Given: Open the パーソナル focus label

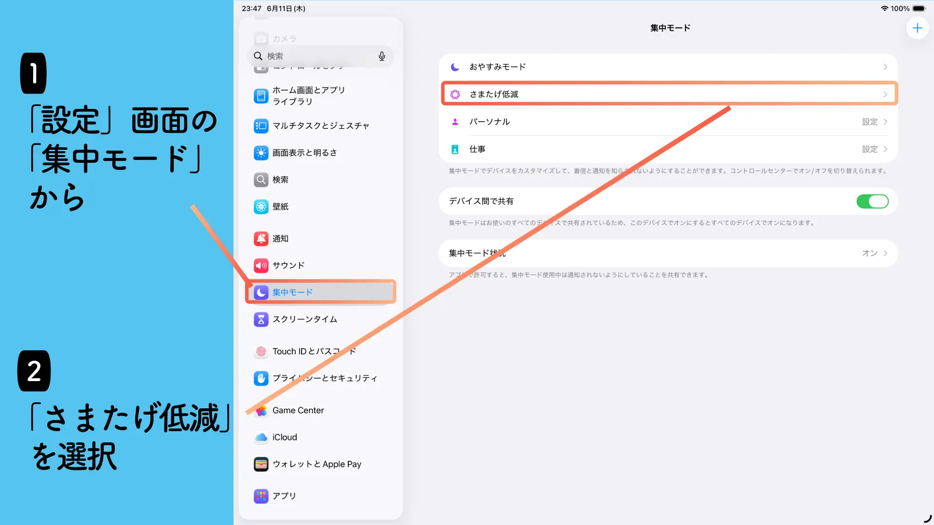Looking at the screenshot, I should 489,122.
